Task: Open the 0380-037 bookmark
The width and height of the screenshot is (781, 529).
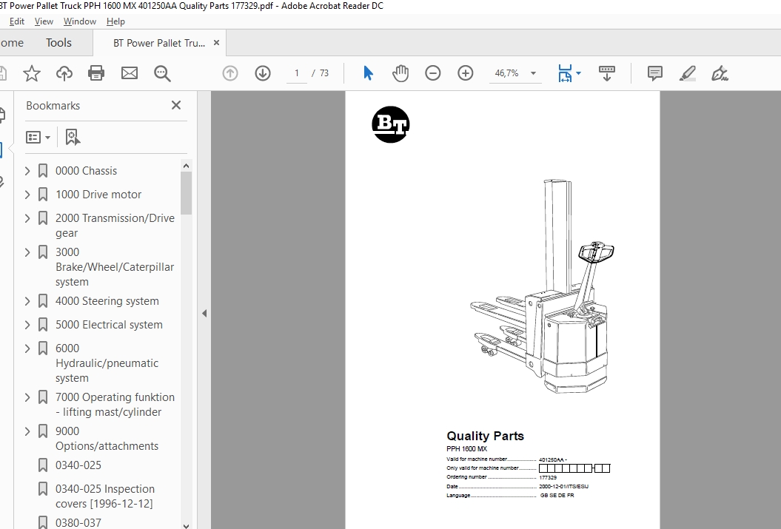Action: coord(78,522)
